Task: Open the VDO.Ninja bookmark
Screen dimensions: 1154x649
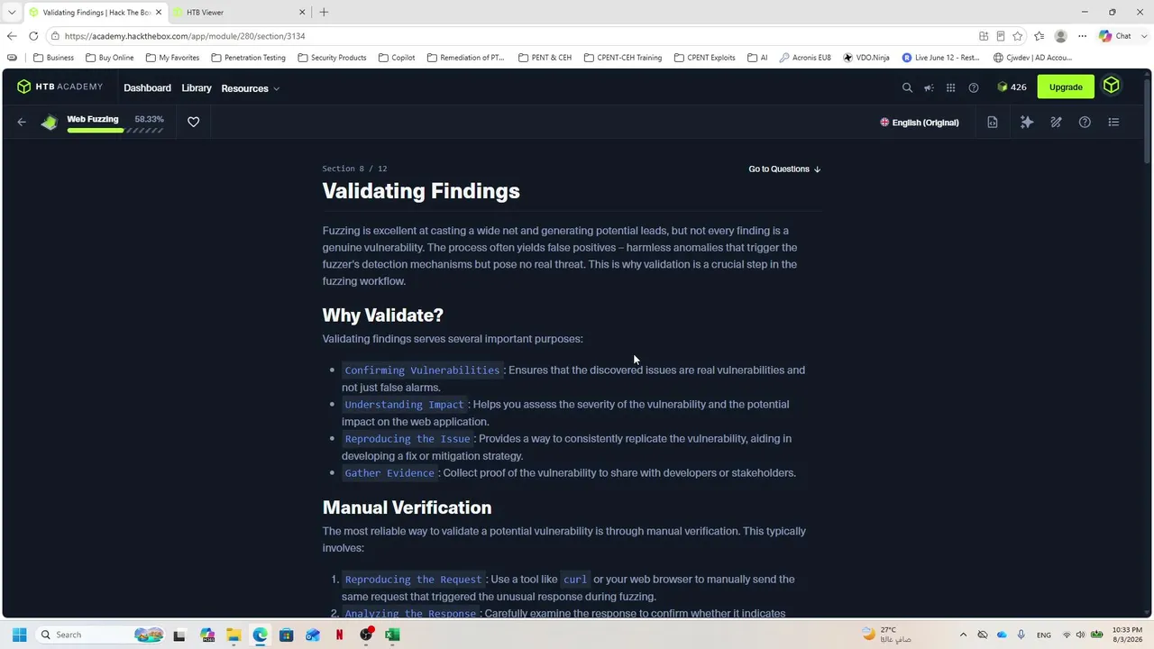Action: pos(866,58)
